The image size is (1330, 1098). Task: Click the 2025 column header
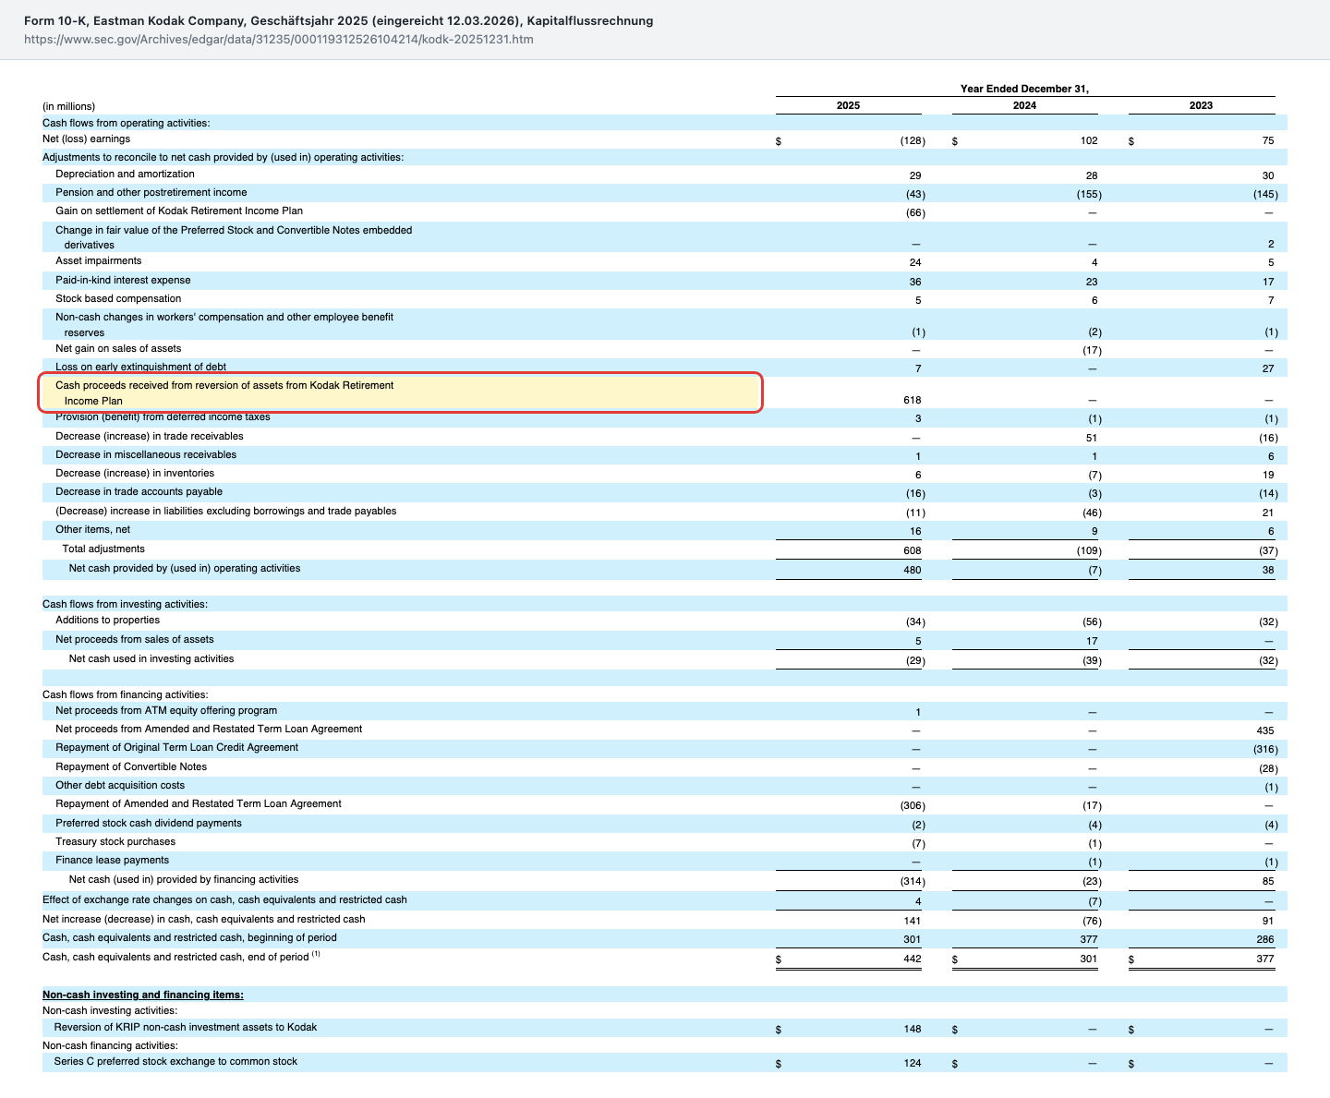point(848,105)
